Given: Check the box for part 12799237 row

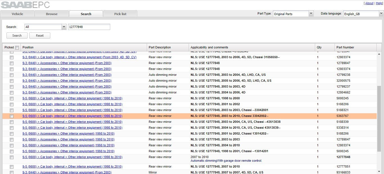Looking at the screenshot, I should [x=12, y=87].
